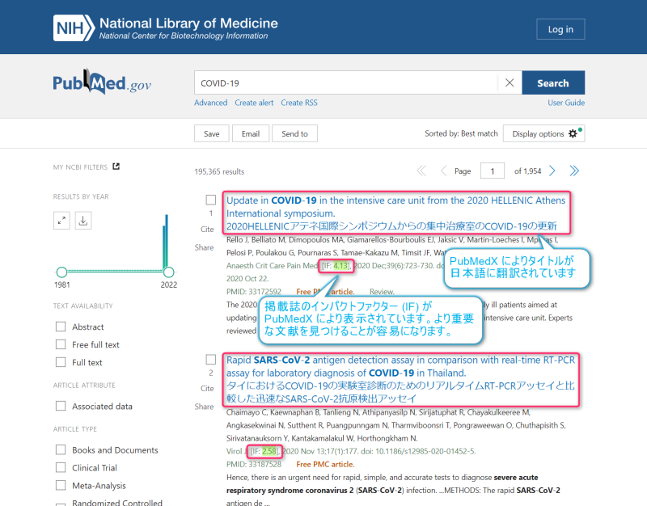Click the IF 2.58 impact factor badge
The height and width of the screenshot is (506, 647).
coord(264,451)
